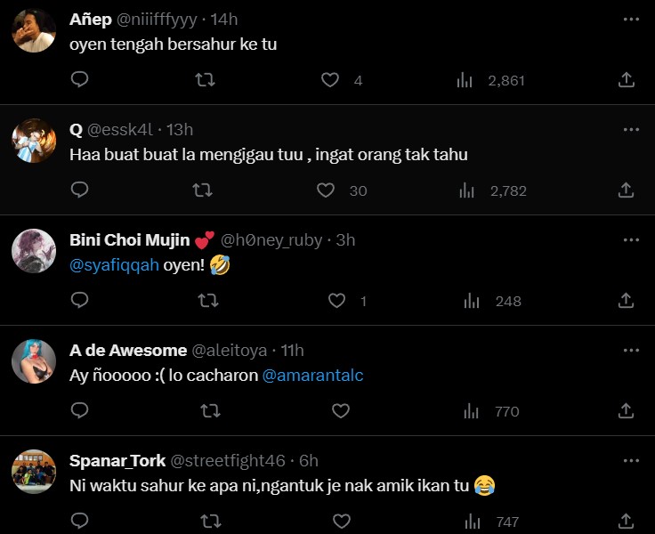Open more options menu on Q's tweet
Image resolution: width=655 pixels, height=534 pixels.
coord(631,130)
